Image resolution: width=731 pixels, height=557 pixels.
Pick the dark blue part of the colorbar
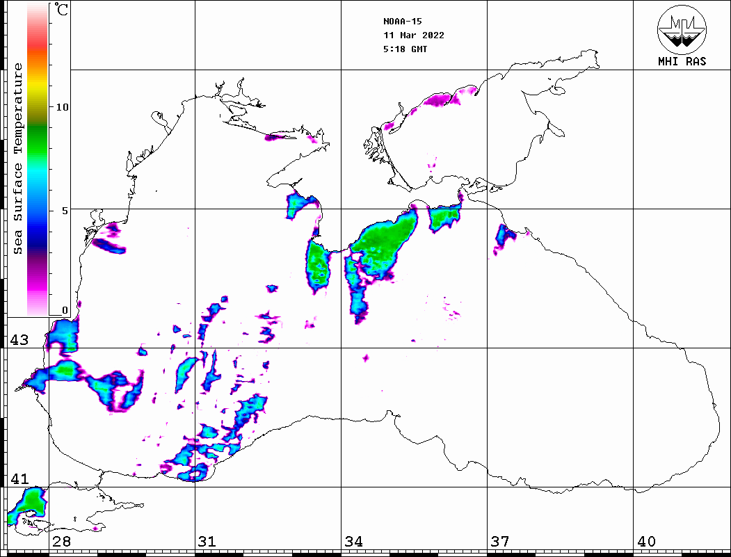point(38,238)
